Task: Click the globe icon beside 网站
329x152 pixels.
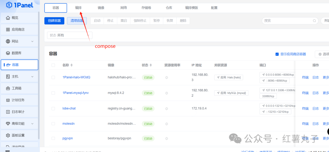Action: (8, 41)
